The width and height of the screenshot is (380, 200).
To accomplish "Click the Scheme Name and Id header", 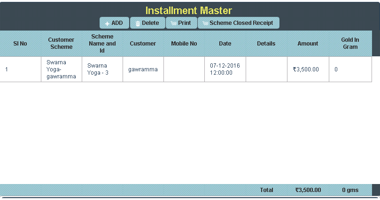I will click(102, 44).
